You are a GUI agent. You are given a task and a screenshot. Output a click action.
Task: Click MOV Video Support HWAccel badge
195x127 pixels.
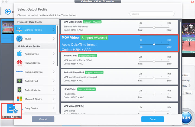pyautogui.click(x=94, y=38)
